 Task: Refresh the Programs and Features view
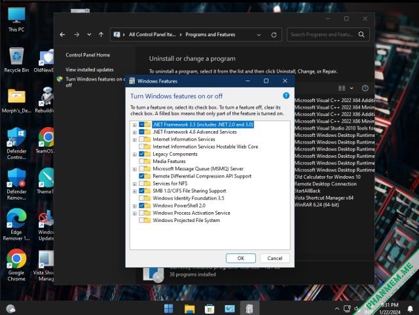(x=274, y=35)
